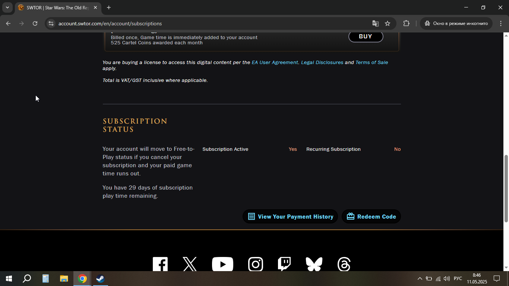The width and height of the screenshot is (509, 286).
Task: Click the page vertical scrollbar thumb
Action: click(x=506, y=188)
